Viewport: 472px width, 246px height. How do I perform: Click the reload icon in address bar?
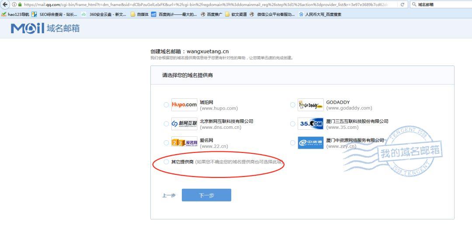pyautogui.click(x=402, y=4)
